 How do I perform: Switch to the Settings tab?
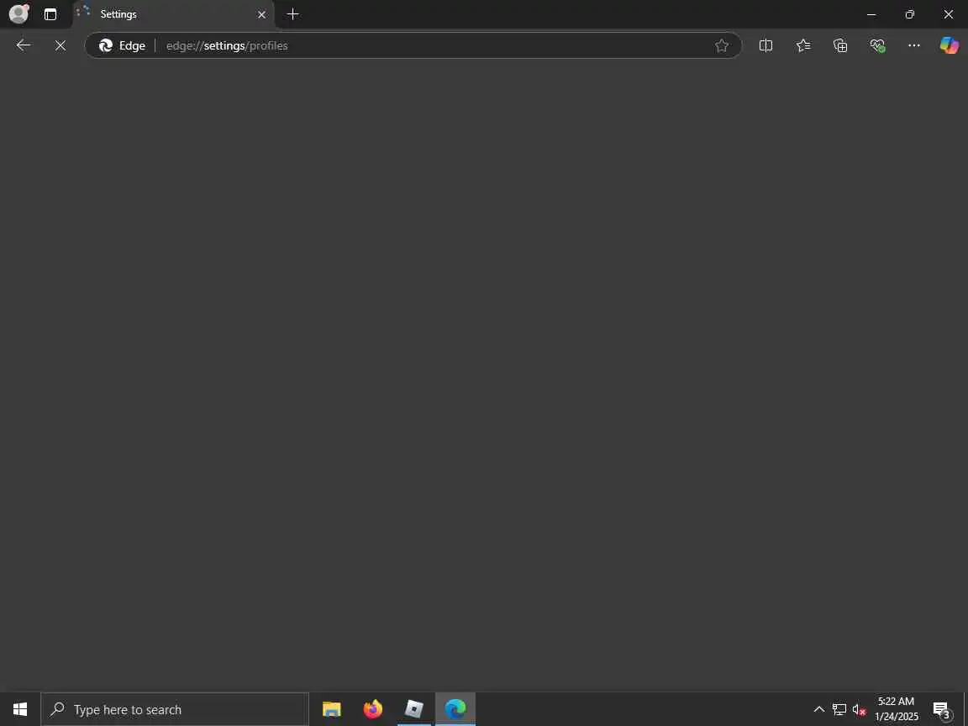(173, 14)
